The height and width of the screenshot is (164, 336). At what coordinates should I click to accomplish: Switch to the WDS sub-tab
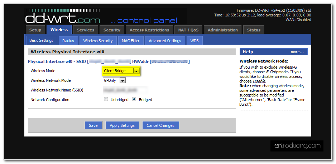(x=195, y=41)
